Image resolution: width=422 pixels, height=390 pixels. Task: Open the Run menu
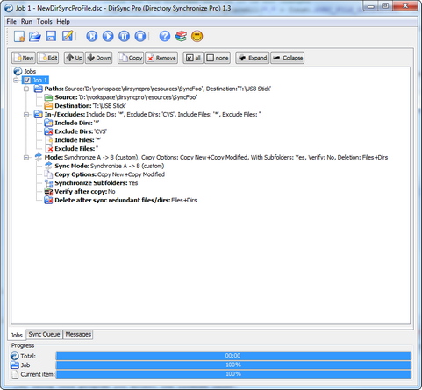pyautogui.click(x=26, y=22)
